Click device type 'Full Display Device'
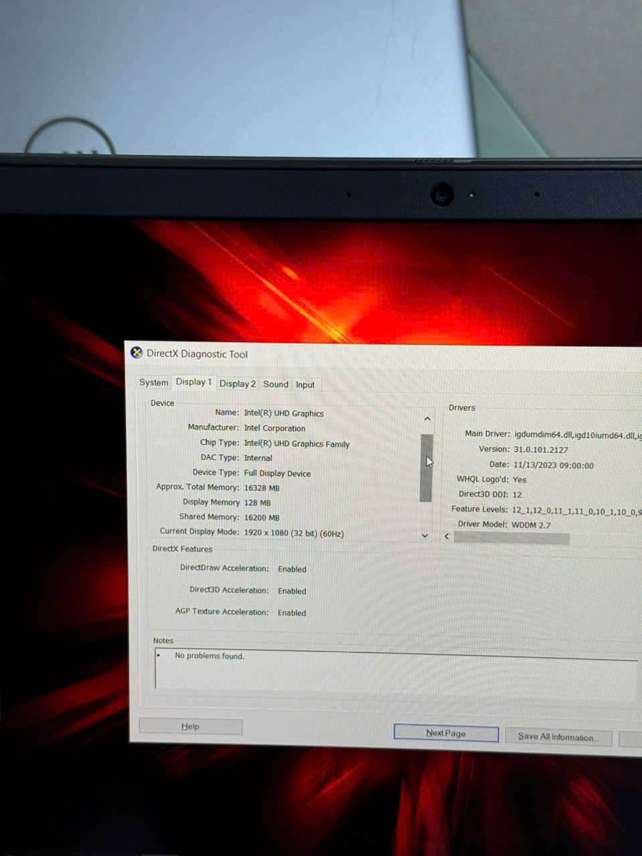 click(x=277, y=473)
